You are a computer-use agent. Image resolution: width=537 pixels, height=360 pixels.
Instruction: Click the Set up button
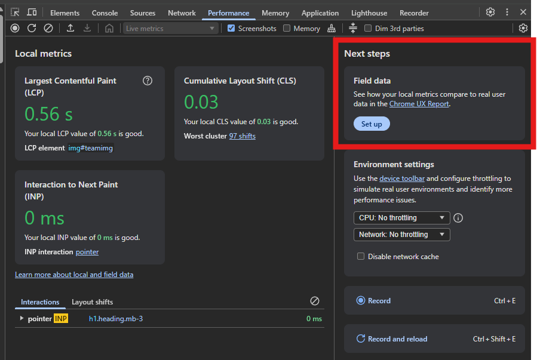pyautogui.click(x=372, y=124)
